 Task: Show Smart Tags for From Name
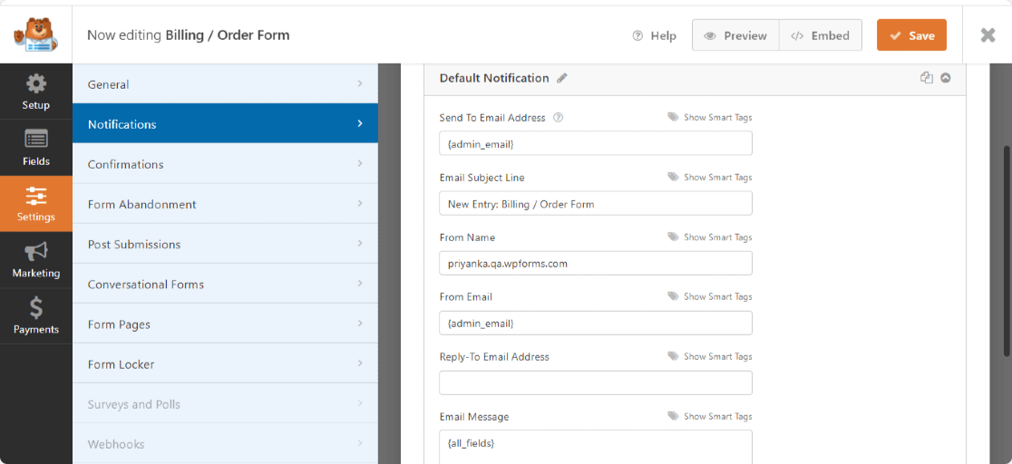click(710, 237)
